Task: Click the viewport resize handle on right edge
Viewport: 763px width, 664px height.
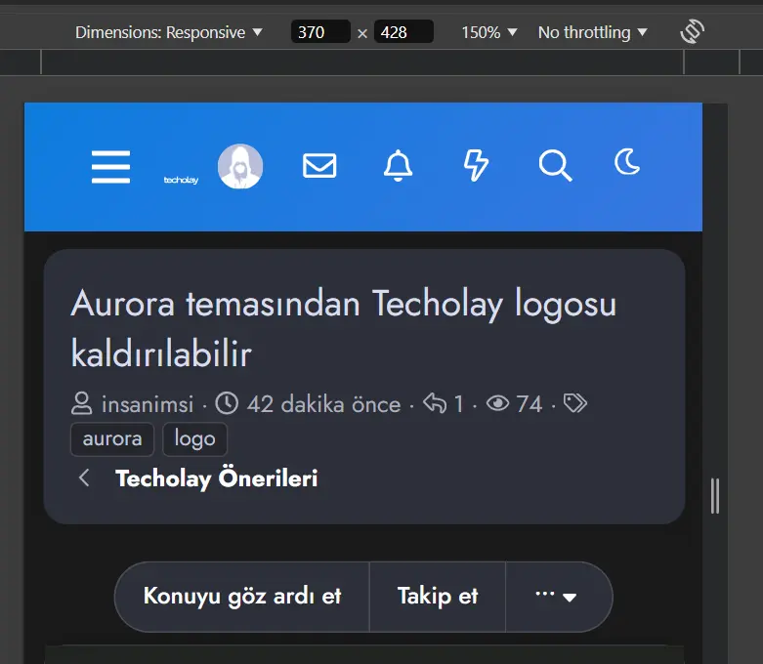Action: [715, 496]
